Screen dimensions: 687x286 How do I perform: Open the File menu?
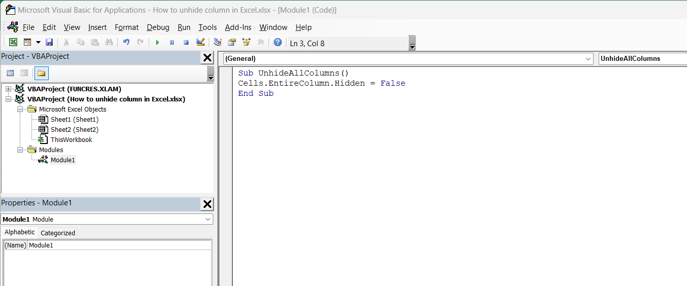[x=28, y=27]
